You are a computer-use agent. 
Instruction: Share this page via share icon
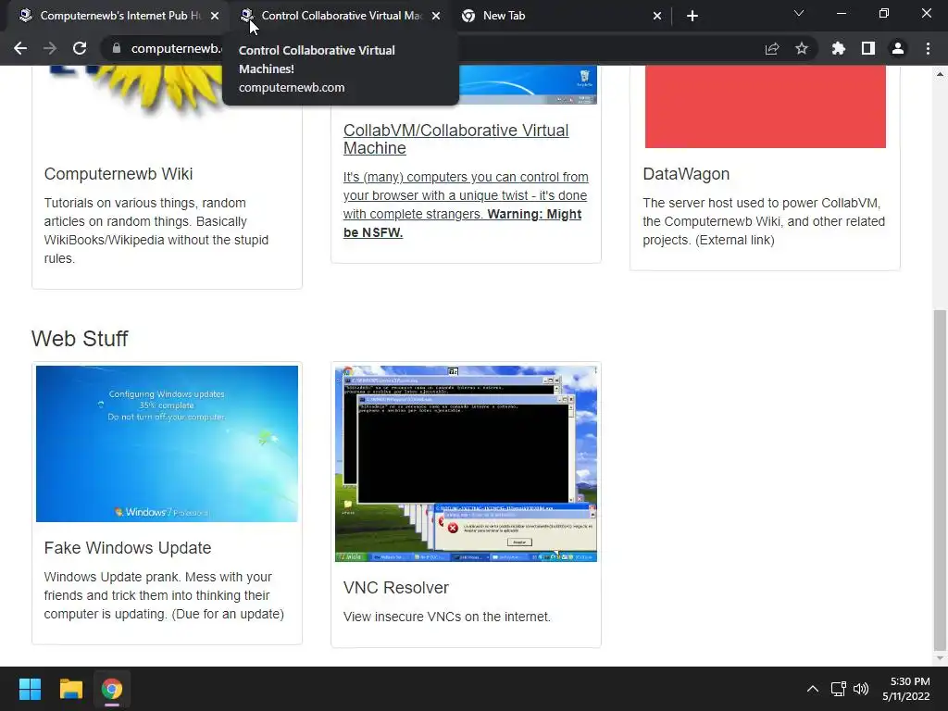click(x=772, y=48)
